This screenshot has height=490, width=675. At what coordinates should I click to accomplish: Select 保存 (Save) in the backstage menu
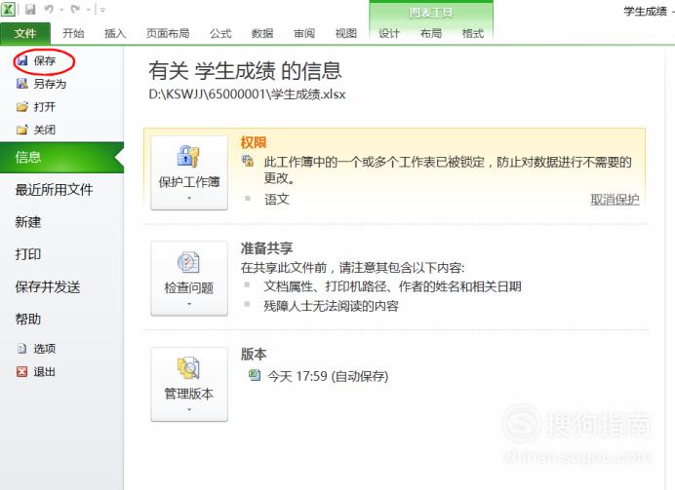pyautogui.click(x=45, y=60)
